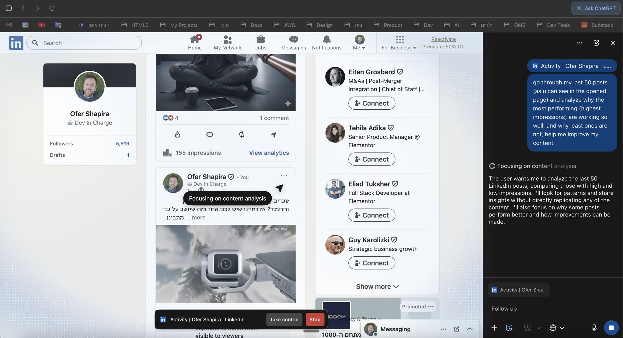The image size is (623, 338).
Task: Repost the 155 impressions post
Action: click(x=242, y=135)
